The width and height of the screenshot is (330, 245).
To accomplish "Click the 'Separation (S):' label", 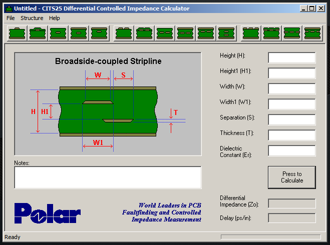I will (237, 117).
